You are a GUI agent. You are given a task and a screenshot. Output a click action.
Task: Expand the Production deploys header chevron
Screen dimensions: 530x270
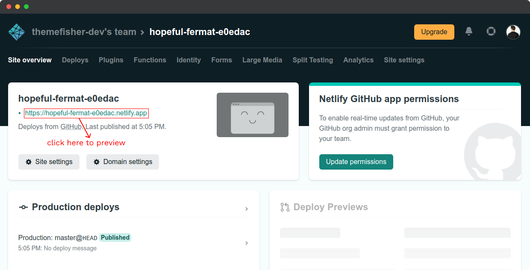[247, 209]
